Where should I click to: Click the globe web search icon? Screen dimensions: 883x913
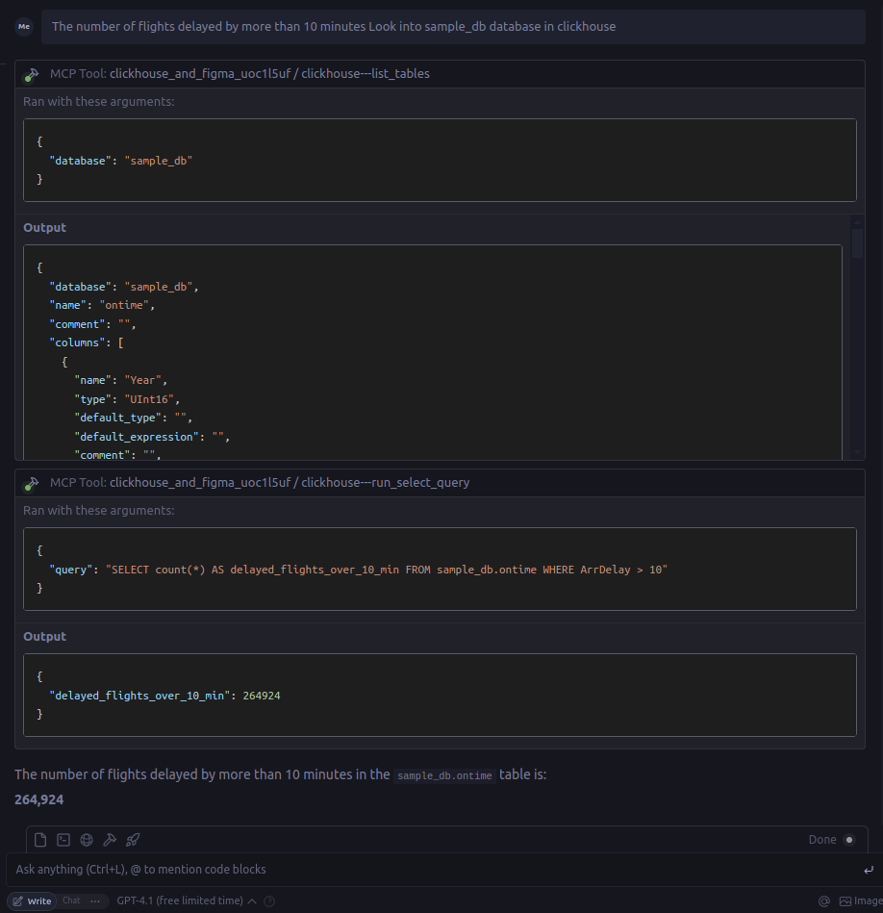click(87, 840)
